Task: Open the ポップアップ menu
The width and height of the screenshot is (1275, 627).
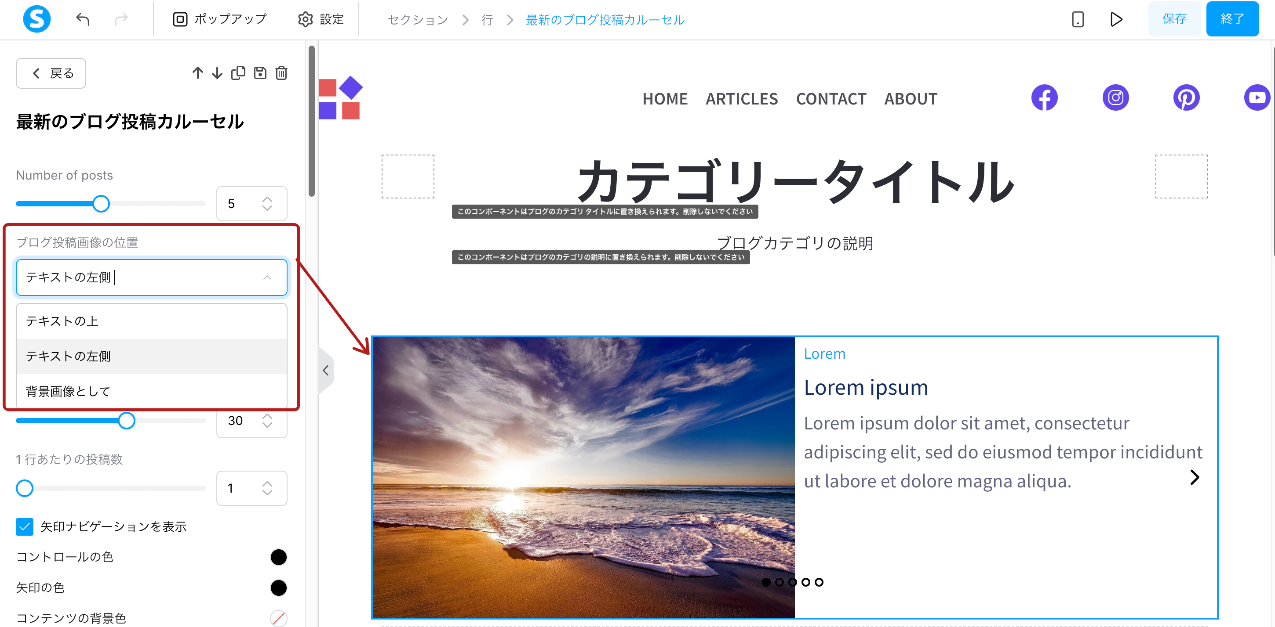Action: [x=219, y=19]
